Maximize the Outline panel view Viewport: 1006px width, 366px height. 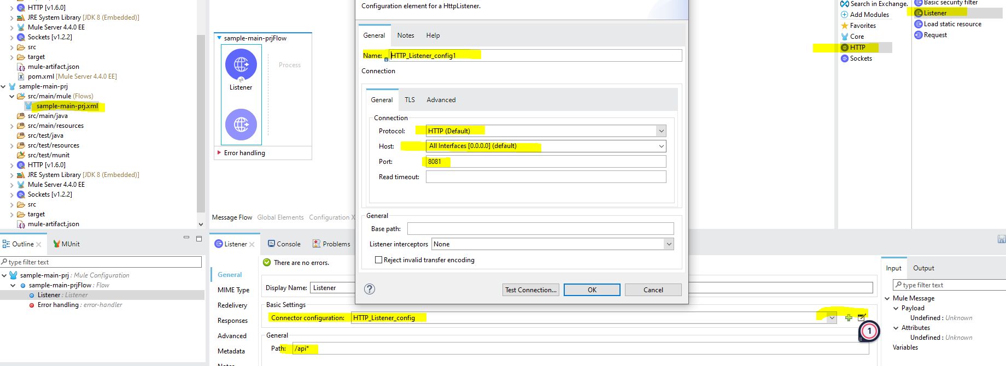point(199,239)
